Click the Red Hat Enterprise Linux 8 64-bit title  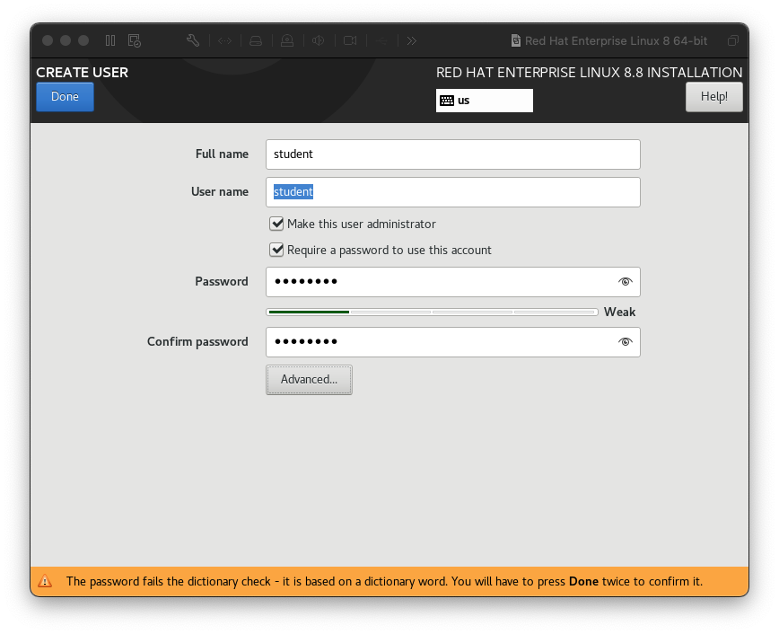(x=616, y=40)
